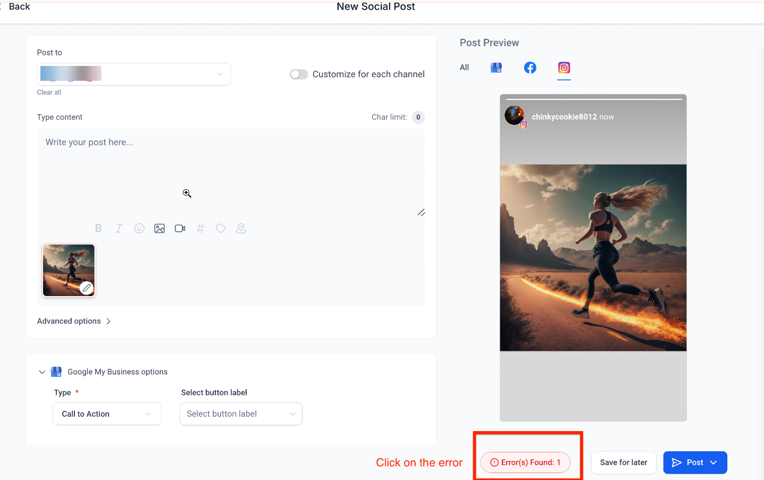
Task: Show the Instagram preview tab
Action: click(x=564, y=68)
